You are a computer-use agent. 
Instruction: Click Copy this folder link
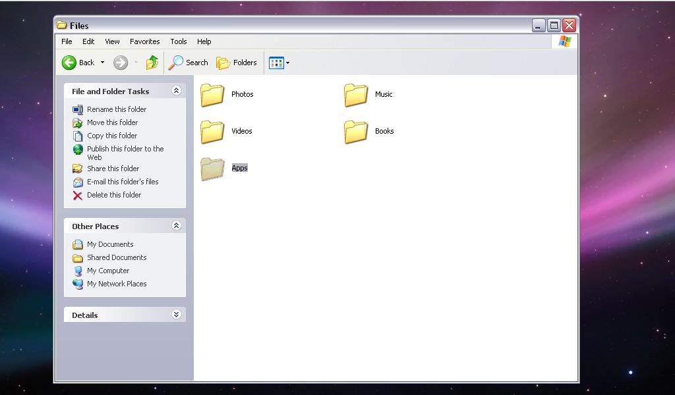tap(112, 136)
